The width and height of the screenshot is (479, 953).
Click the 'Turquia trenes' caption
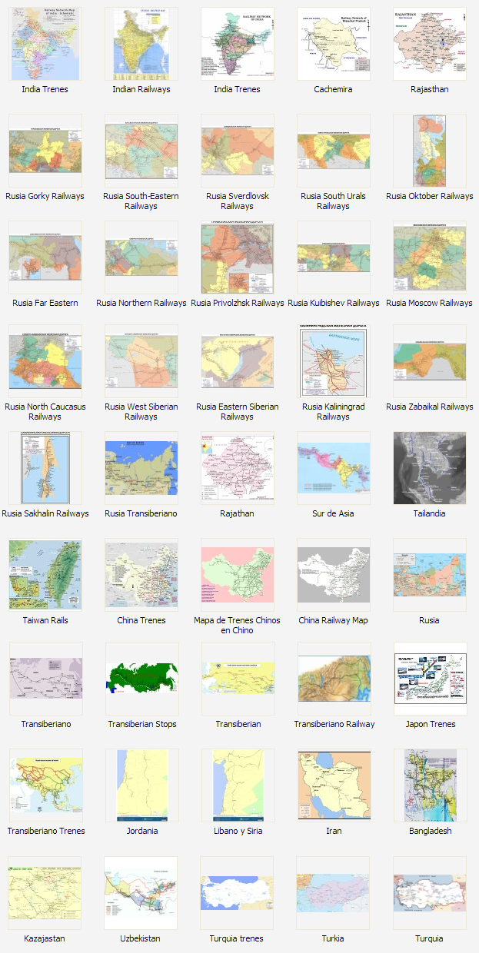237,938
